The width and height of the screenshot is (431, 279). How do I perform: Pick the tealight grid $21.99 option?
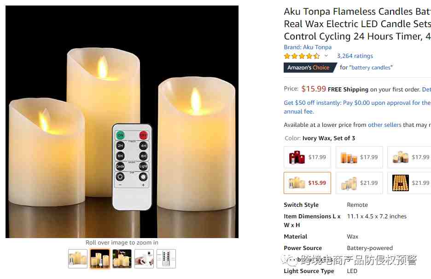tap(409, 183)
